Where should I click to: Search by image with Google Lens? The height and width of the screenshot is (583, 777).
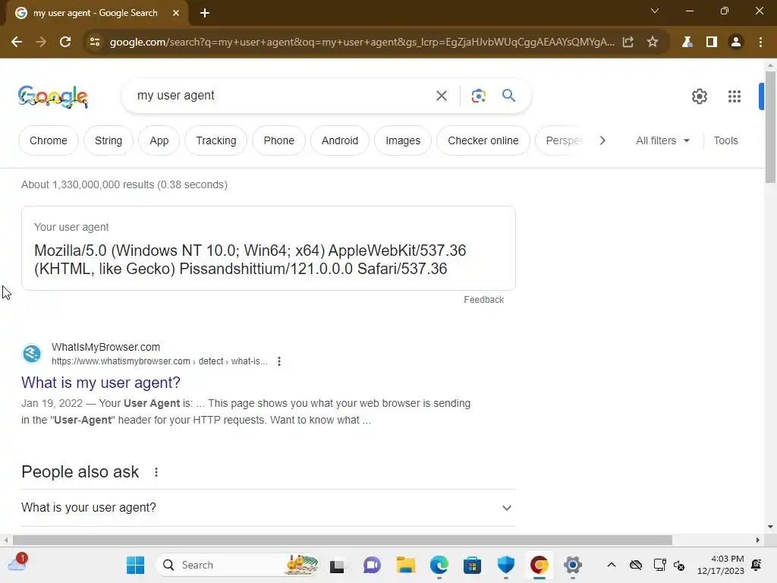[x=478, y=96]
